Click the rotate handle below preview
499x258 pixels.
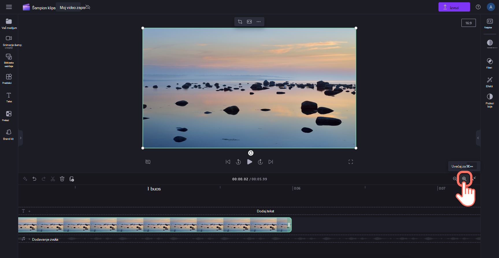pyautogui.click(x=251, y=153)
